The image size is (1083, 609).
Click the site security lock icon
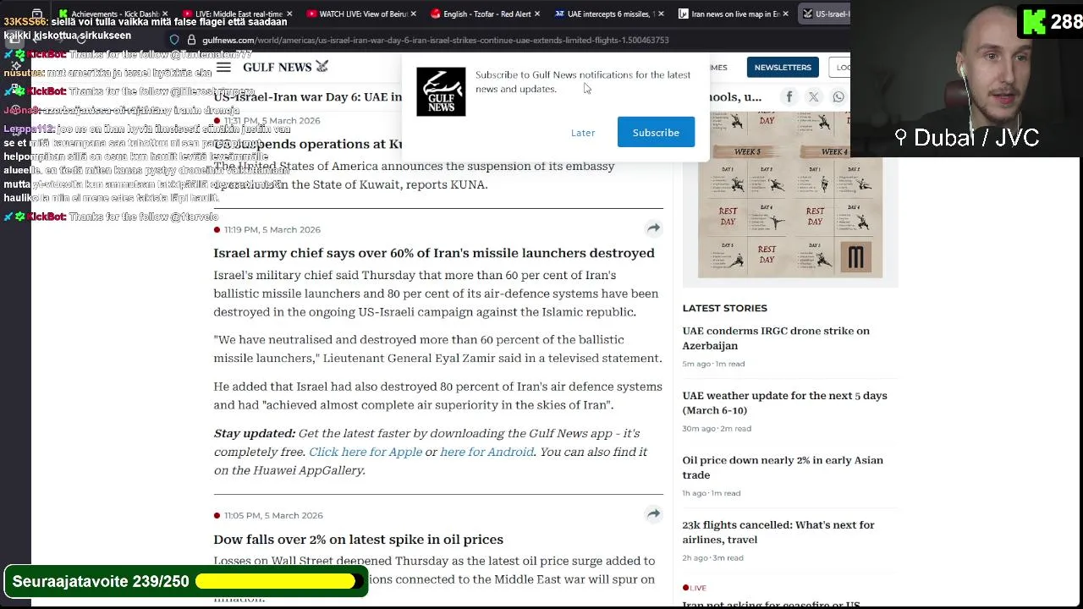[x=191, y=40]
